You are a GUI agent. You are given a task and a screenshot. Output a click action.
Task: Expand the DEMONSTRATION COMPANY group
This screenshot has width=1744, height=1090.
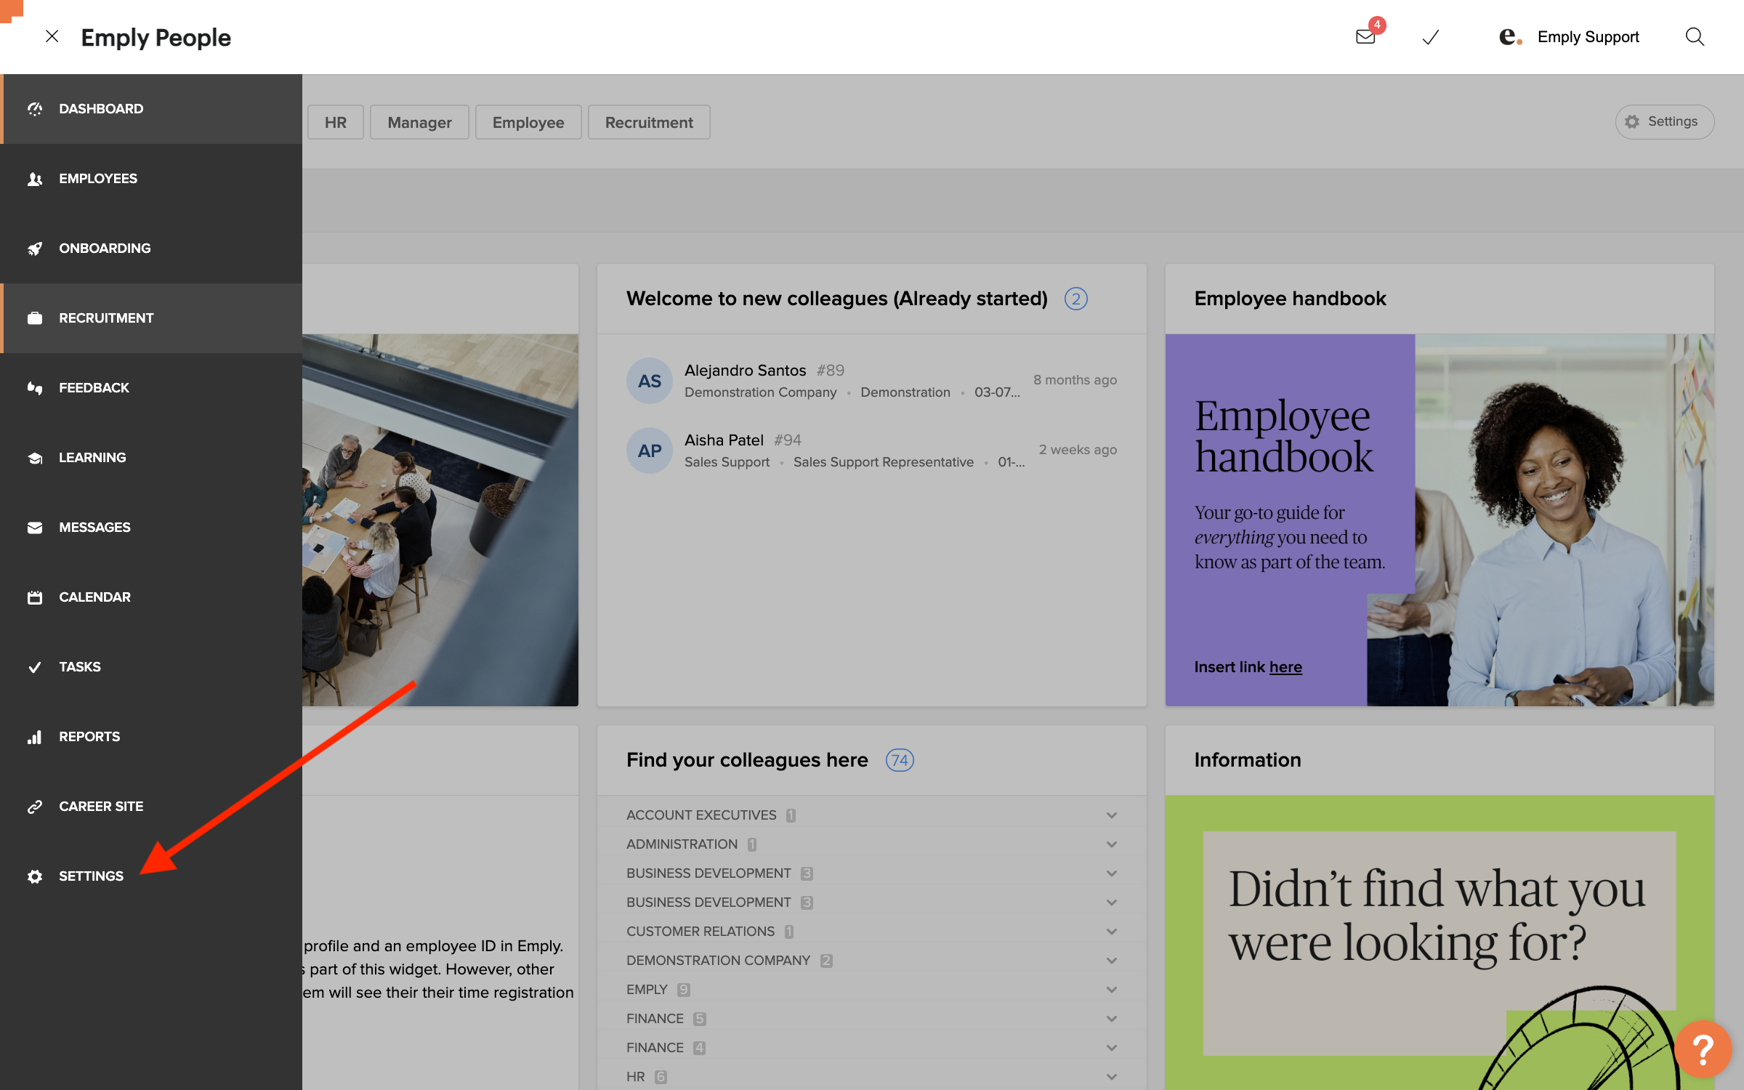872,961
